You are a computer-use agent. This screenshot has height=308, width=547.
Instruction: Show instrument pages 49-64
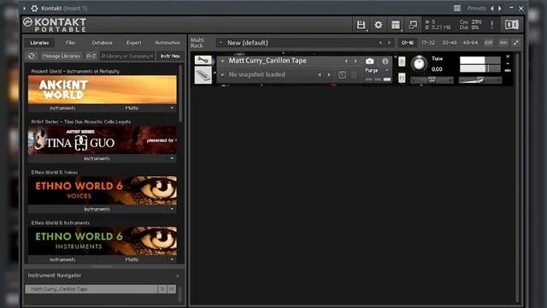pos(470,43)
